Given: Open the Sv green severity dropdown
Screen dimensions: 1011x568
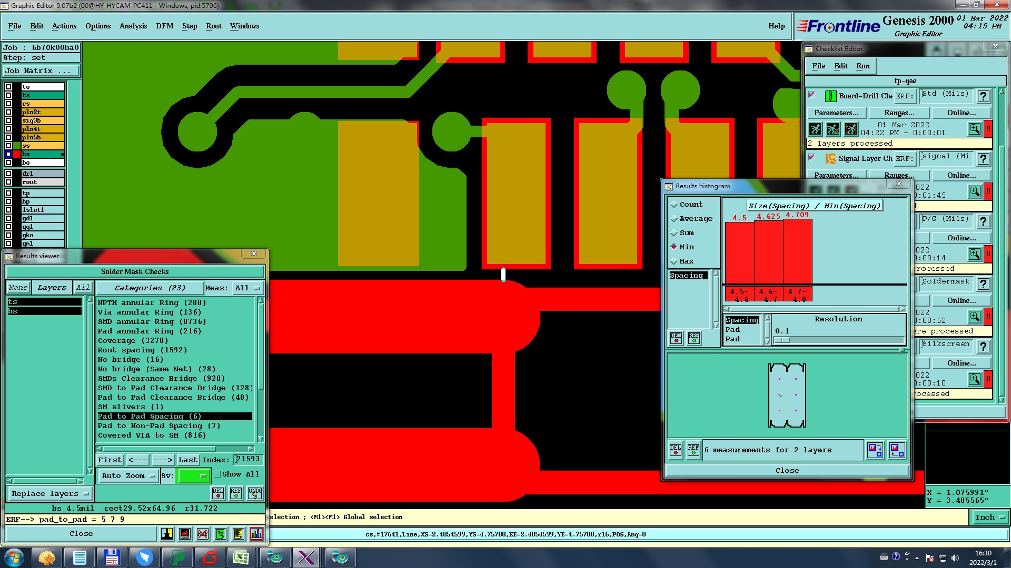Looking at the screenshot, I should click(194, 476).
